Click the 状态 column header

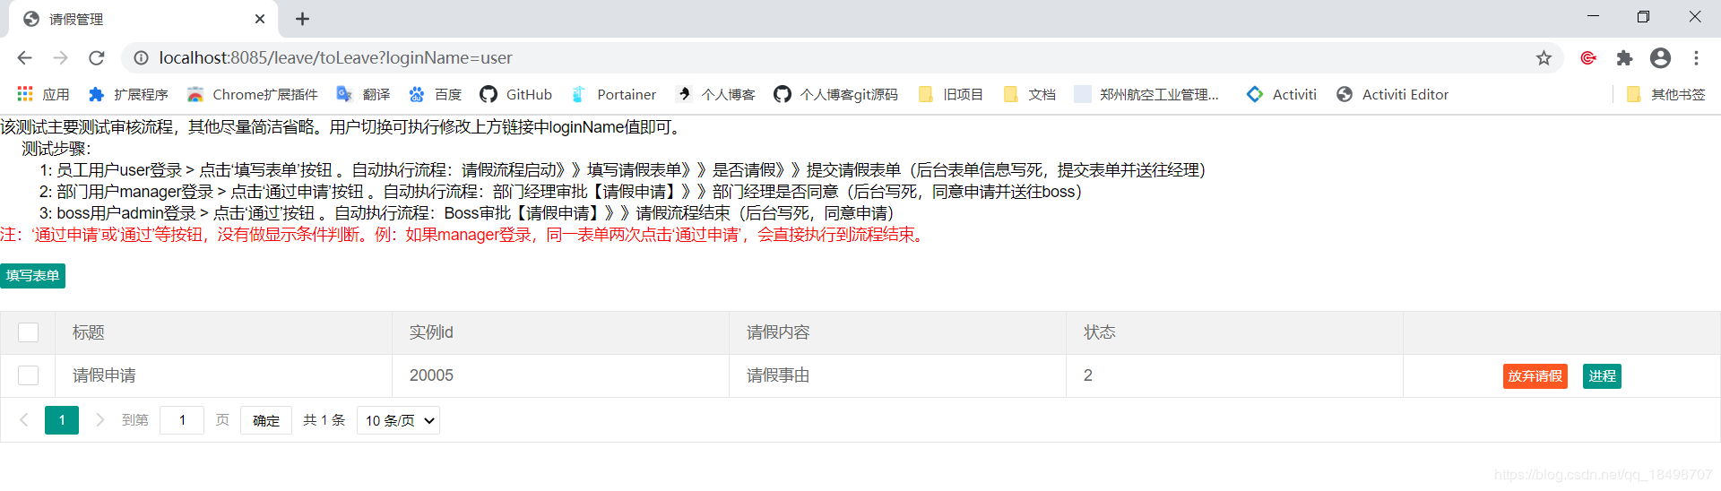pos(1234,332)
